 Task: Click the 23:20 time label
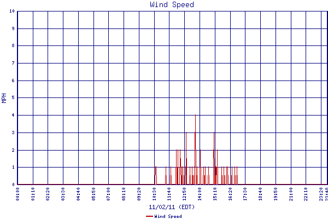coord(321,194)
